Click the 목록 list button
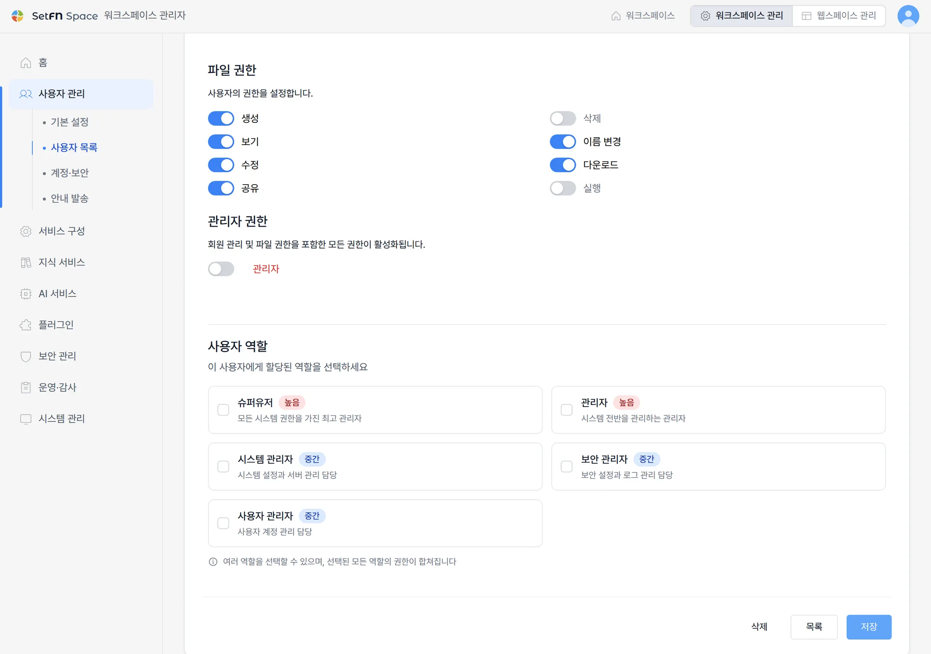The image size is (931, 654). pyautogui.click(x=814, y=627)
